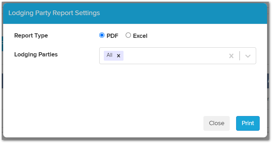Click the All chip text
The width and height of the screenshot is (272, 143).
tap(109, 55)
